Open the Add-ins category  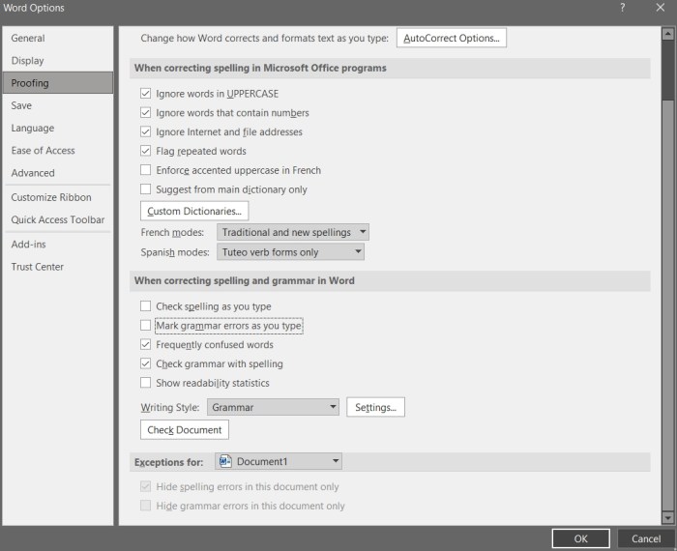coord(57,245)
